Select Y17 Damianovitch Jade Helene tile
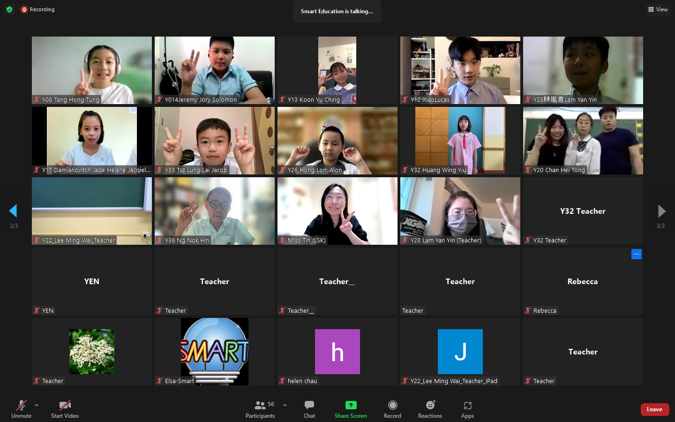Image resolution: width=675 pixels, height=422 pixels. [92, 141]
